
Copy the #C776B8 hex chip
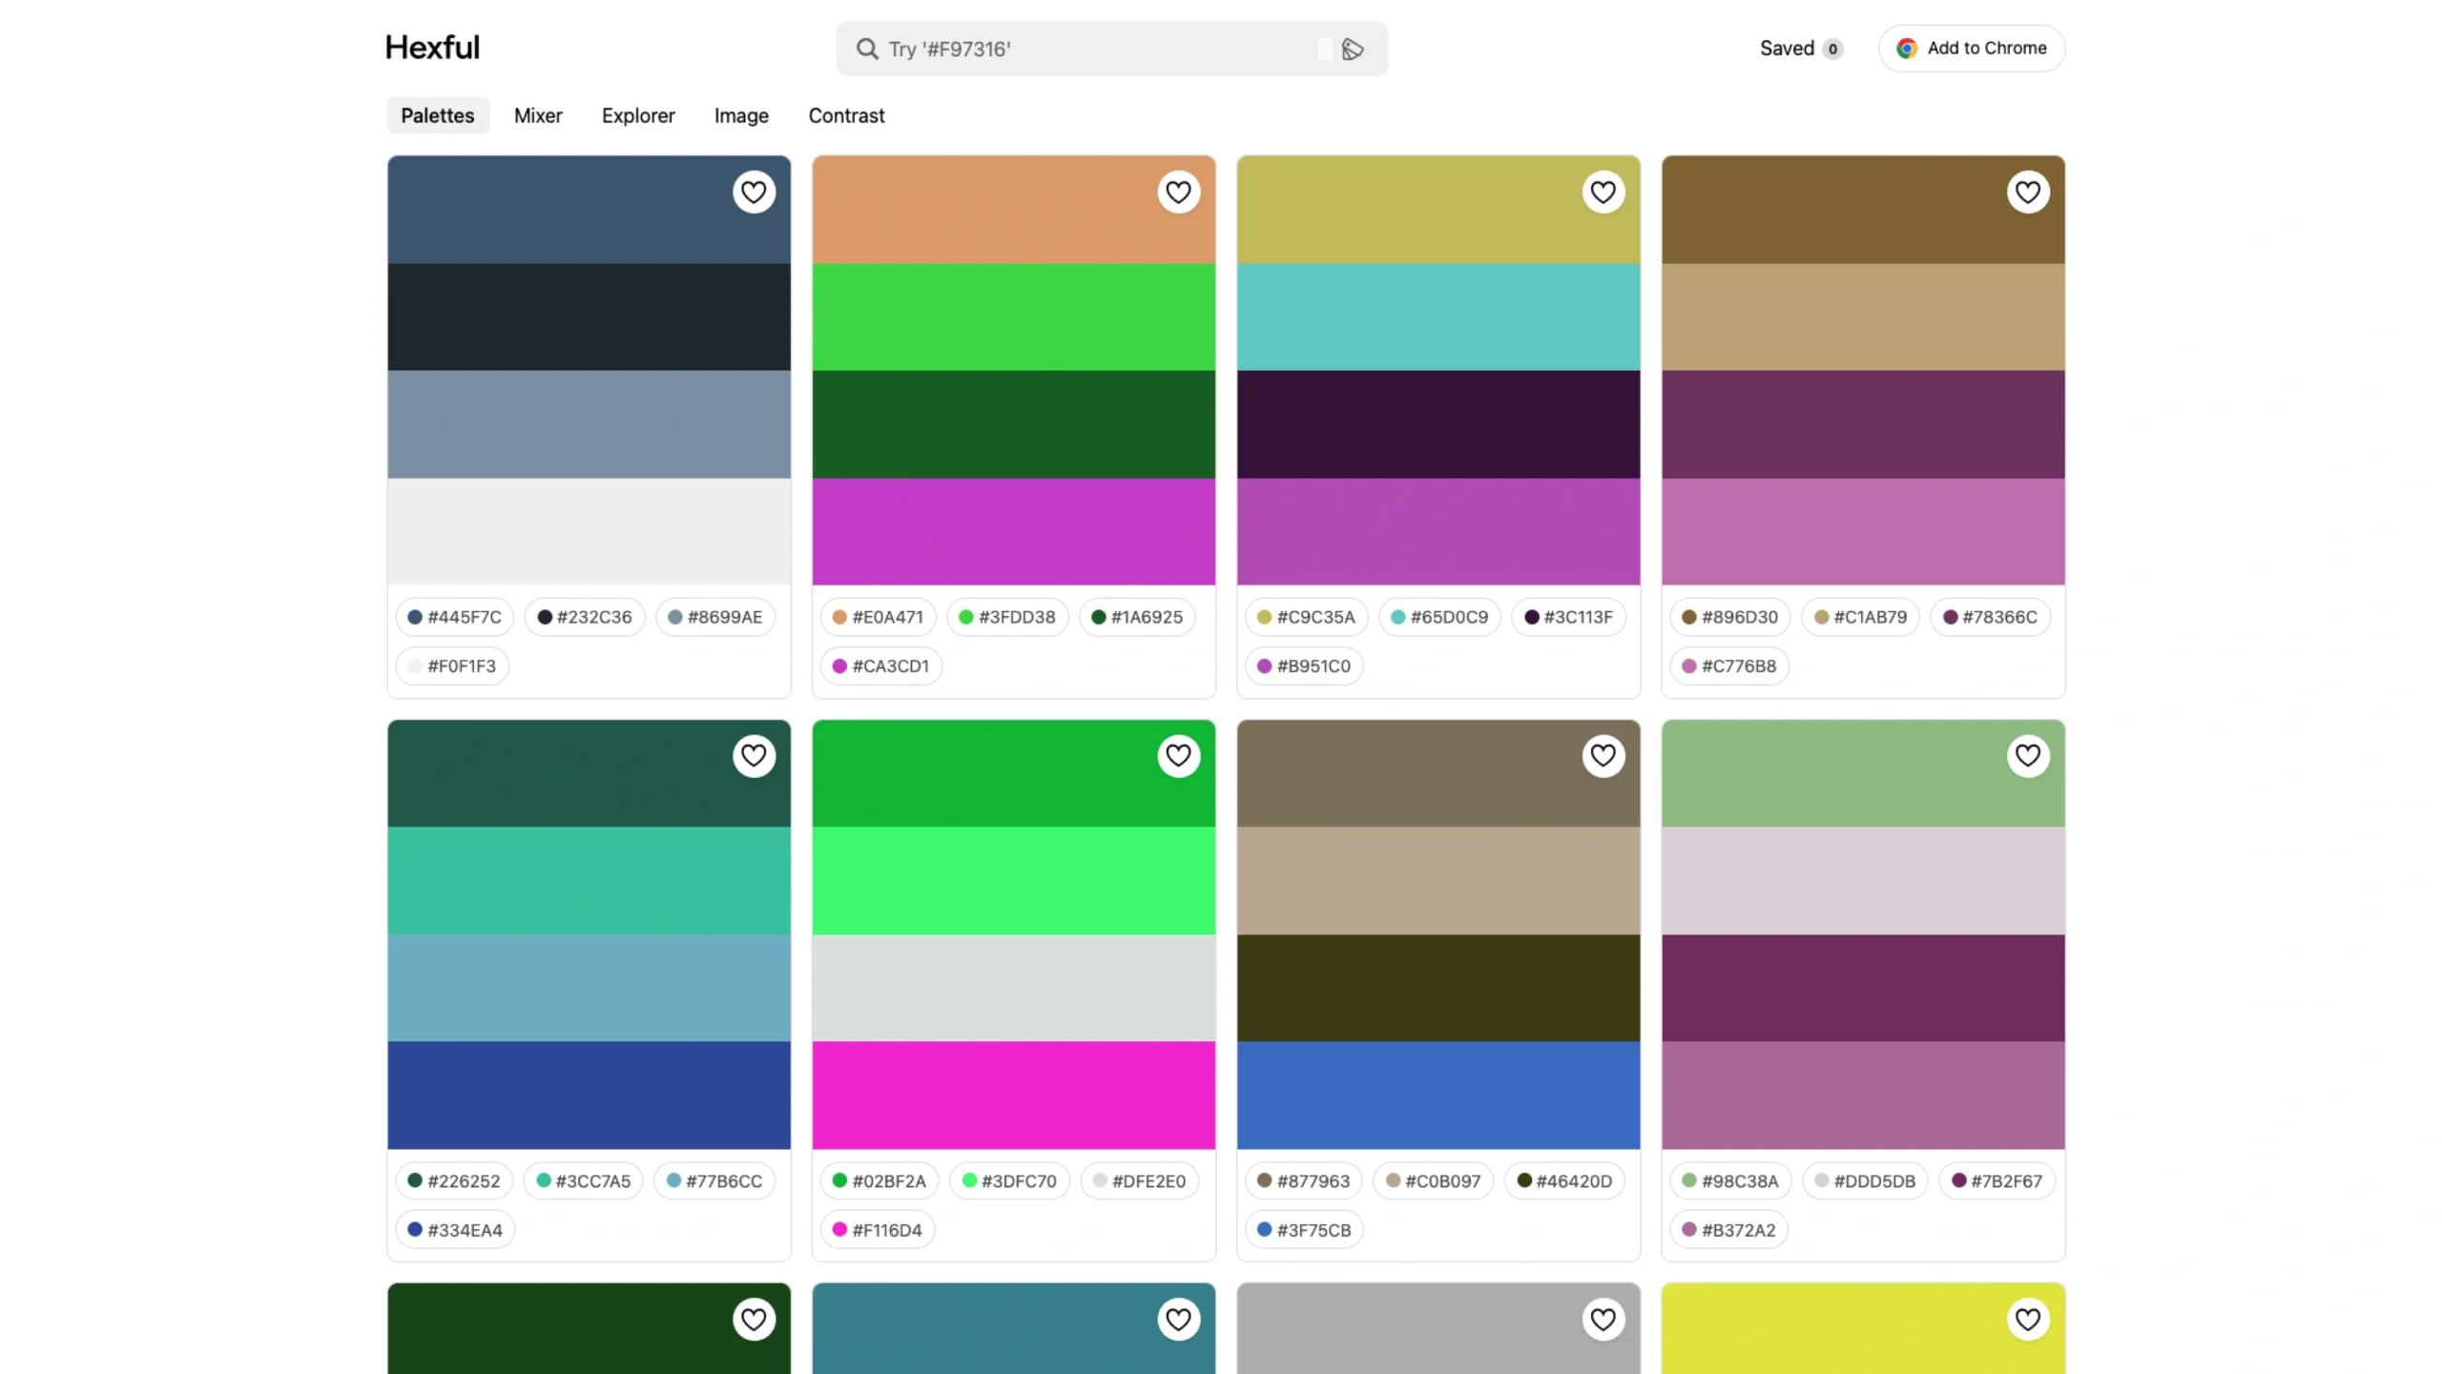(x=1729, y=666)
